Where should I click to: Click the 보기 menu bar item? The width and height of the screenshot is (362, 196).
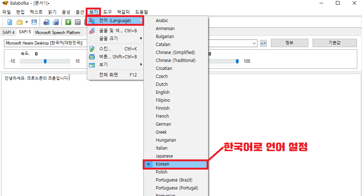(94, 12)
